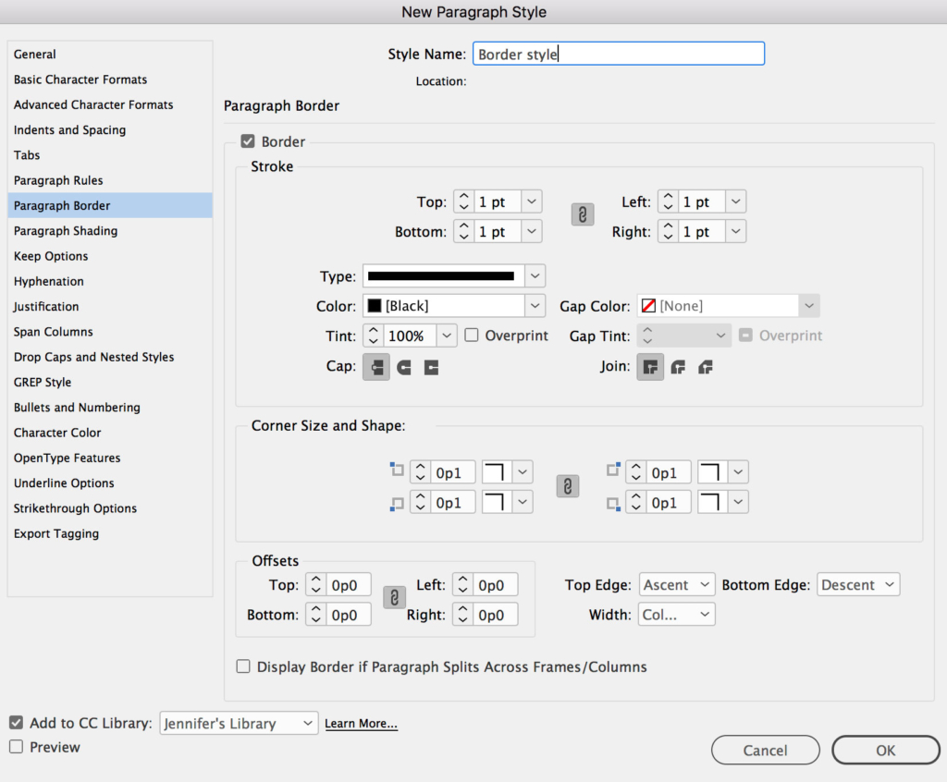947x782 pixels.
Task: Open the Gap Color dropdown
Action: click(809, 305)
